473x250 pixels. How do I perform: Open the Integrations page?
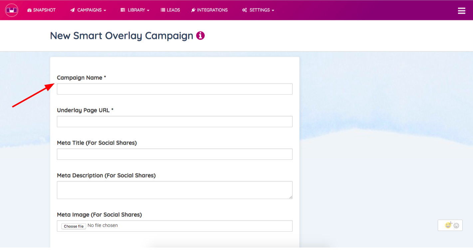click(209, 10)
